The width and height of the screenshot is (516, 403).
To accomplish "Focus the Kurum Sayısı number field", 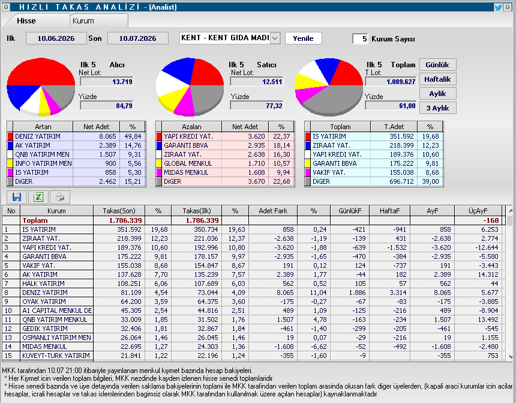I will (360, 38).
